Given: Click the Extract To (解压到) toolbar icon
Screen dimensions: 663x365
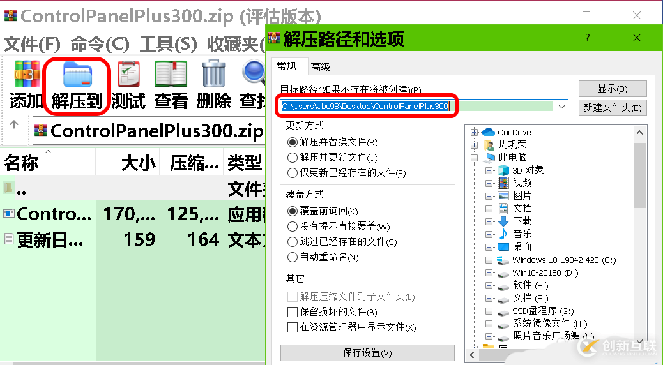Looking at the screenshot, I should pyautogui.click(x=77, y=75).
